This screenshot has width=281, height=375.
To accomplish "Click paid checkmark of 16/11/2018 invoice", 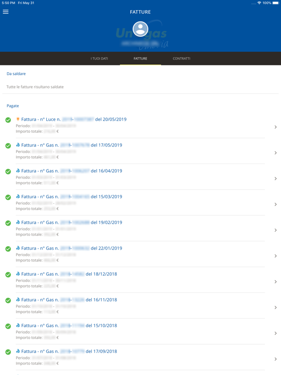I will (x=8, y=301).
